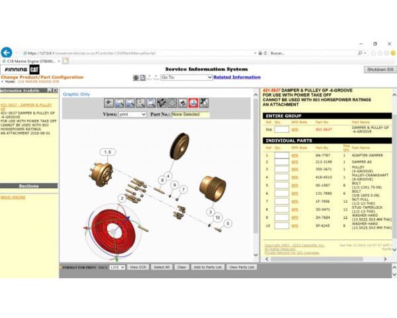Image resolution: width=397 pixels, height=318 pixels.
Task: Select the Grp quantity box for 421-5637
Action: click(x=281, y=130)
